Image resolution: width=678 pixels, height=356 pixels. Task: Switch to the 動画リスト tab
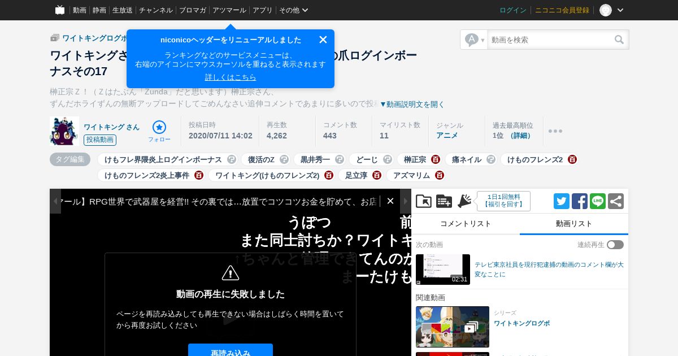point(574,224)
